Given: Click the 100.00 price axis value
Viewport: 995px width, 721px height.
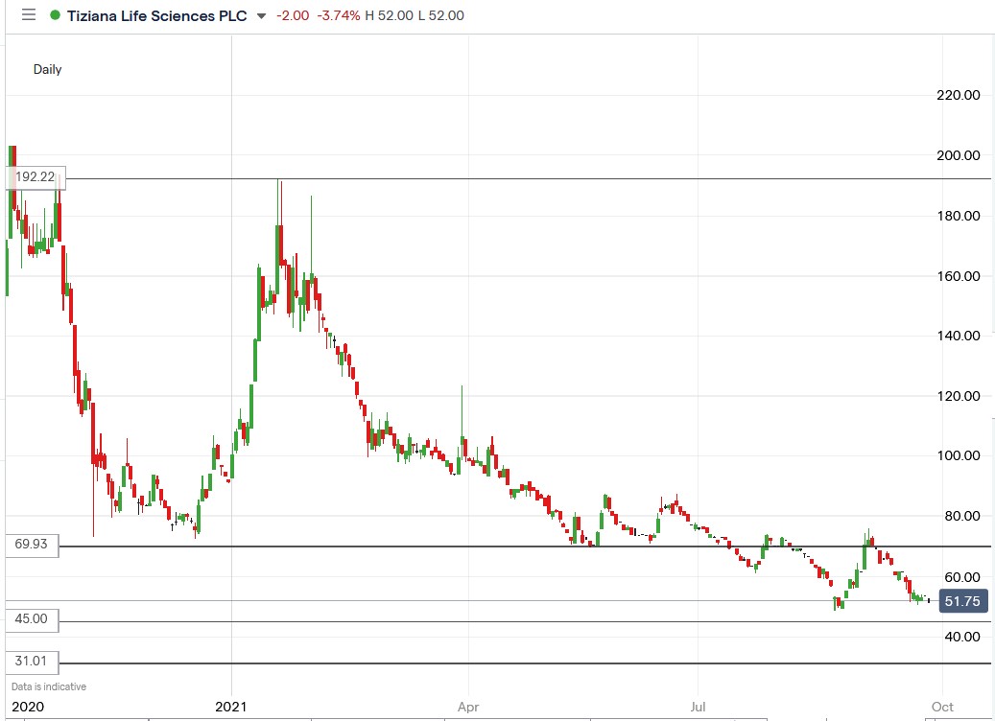Looking at the screenshot, I should tap(959, 455).
